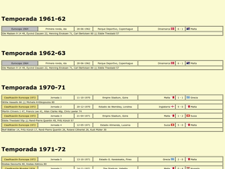Click the Denmark flag under Temporada 1962-63
The height and width of the screenshot is (169, 225).
[x=172, y=63]
